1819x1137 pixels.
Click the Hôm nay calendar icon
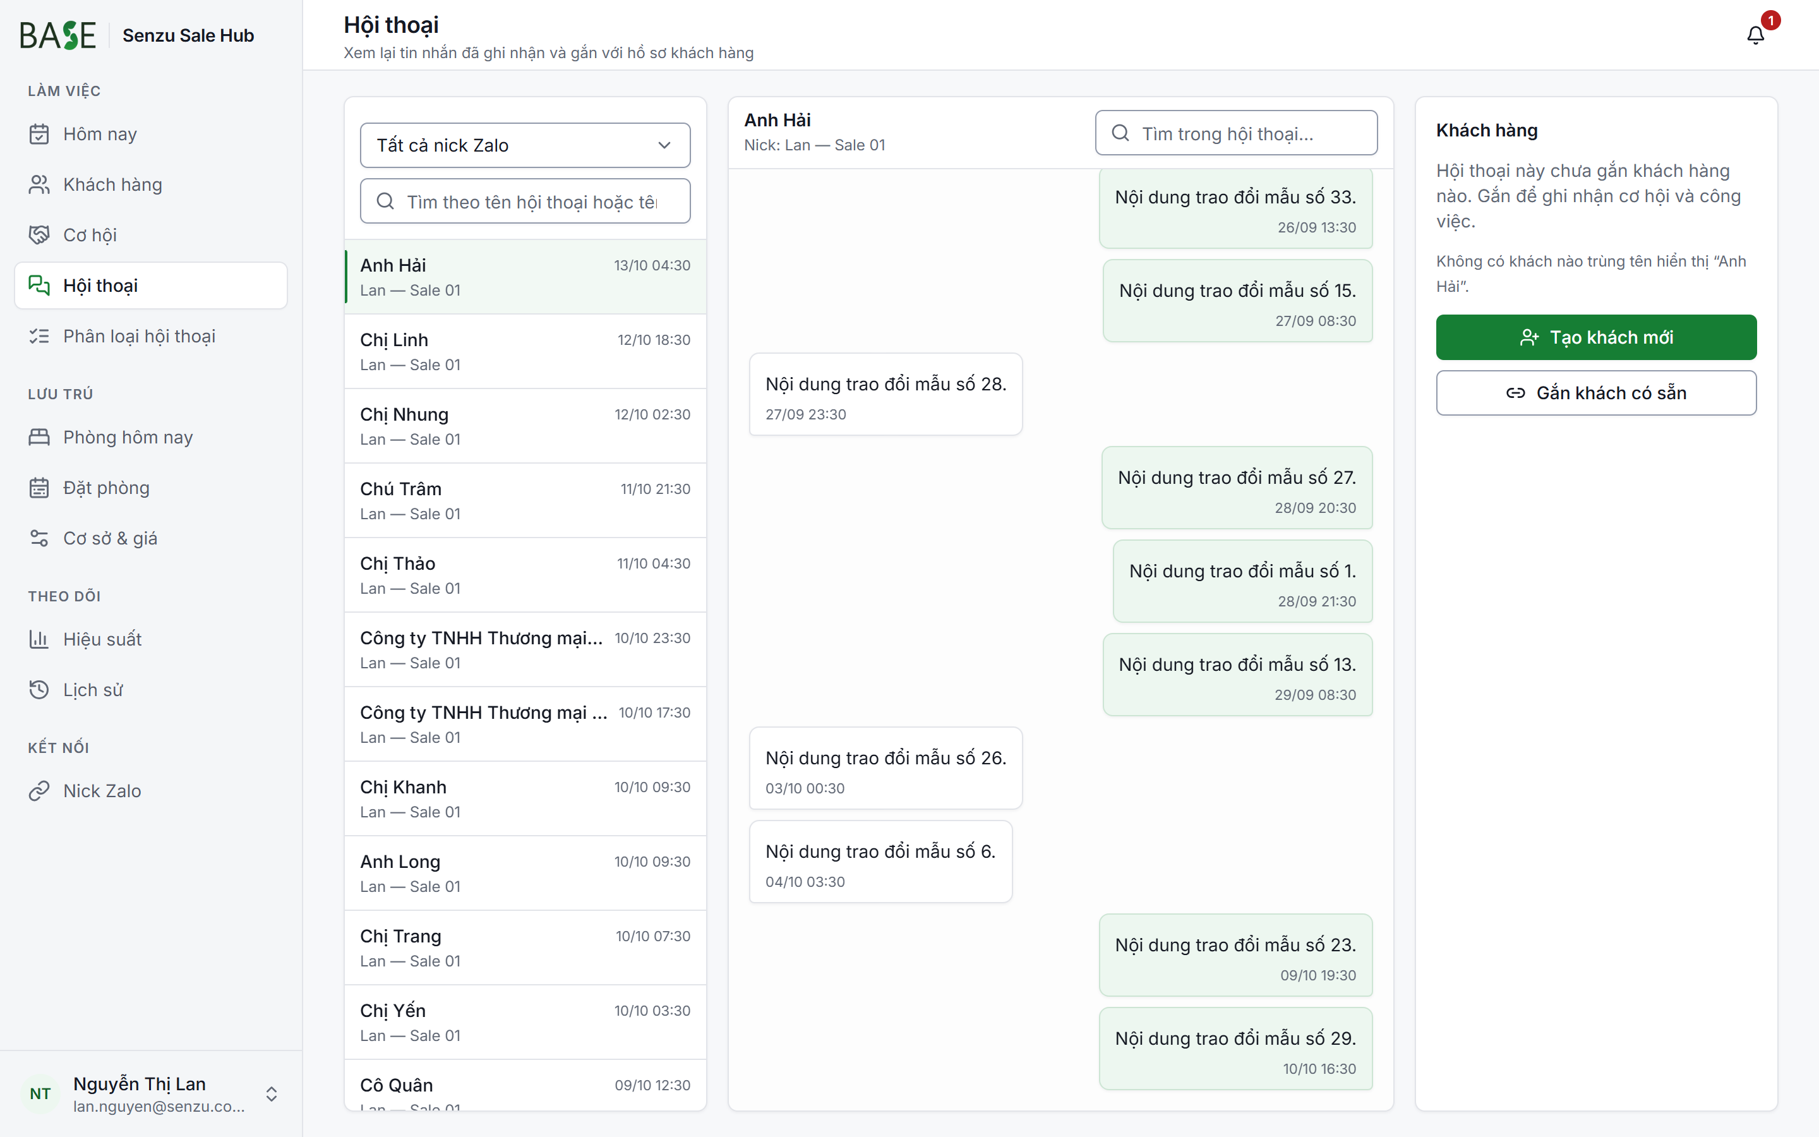(x=39, y=134)
